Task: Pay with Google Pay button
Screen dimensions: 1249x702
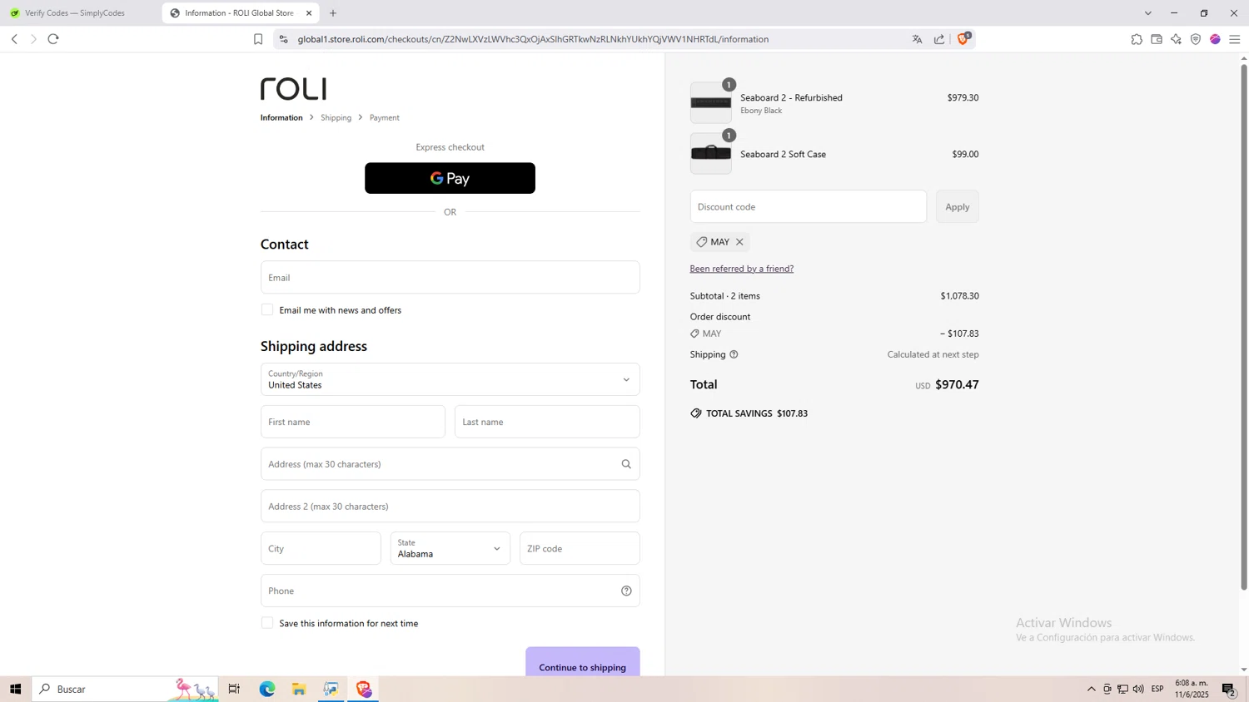Action: point(450,178)
